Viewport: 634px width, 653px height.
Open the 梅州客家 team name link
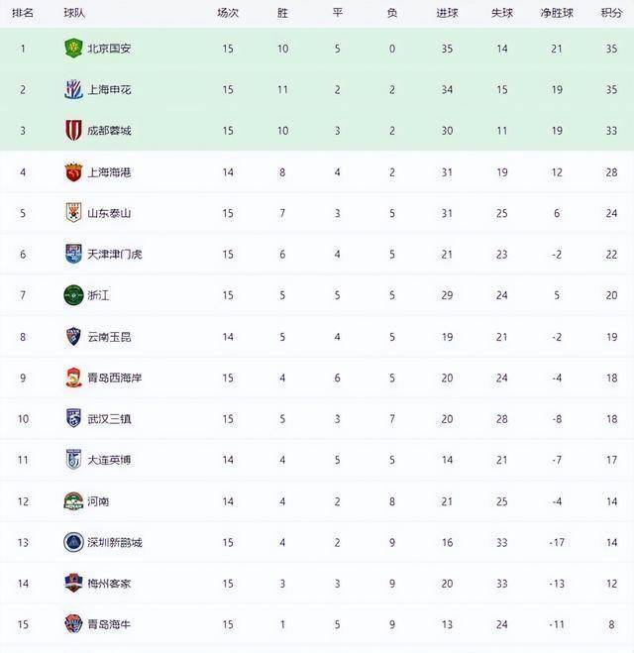coord(109,584)
